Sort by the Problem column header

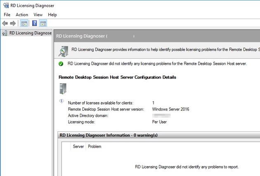point(95,146)
